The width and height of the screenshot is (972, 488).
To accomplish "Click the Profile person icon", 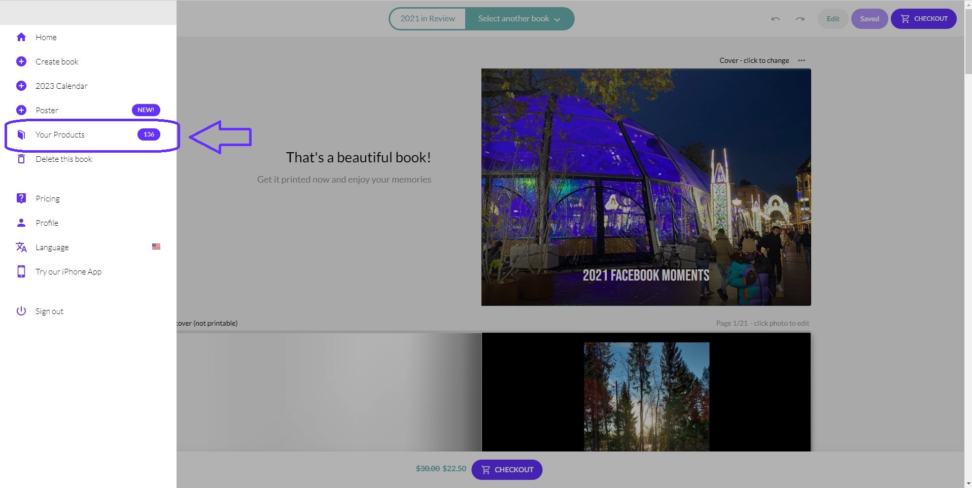I will coord(21,223).
